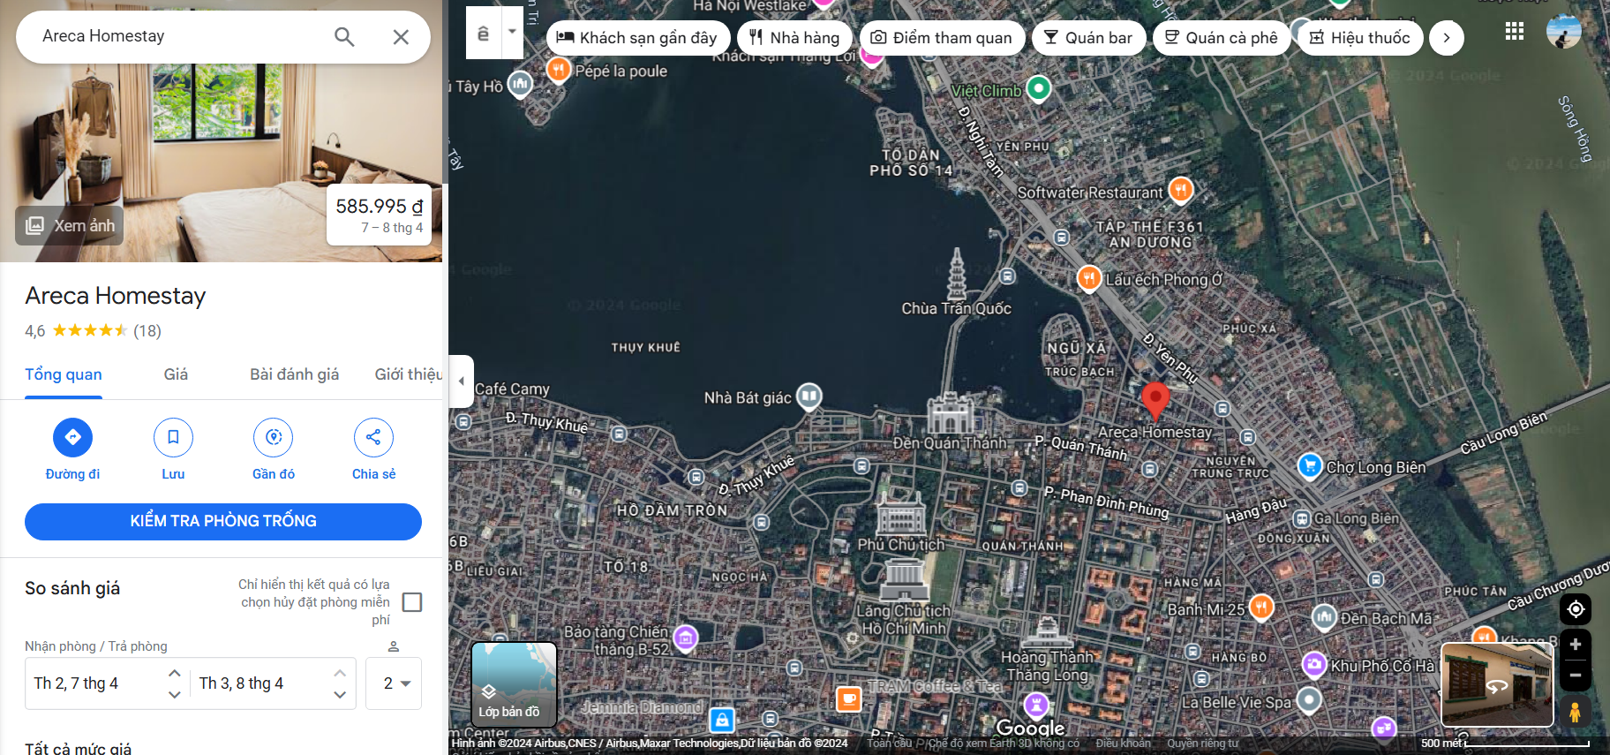Open the Bài đánh giá tab
Image resolution: width=1610 pixels, height=755 pixels.
[x=294, y=374]
